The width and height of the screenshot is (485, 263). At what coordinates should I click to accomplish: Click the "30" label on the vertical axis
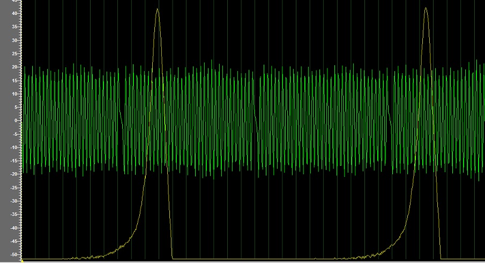click(x=14, y=41)
